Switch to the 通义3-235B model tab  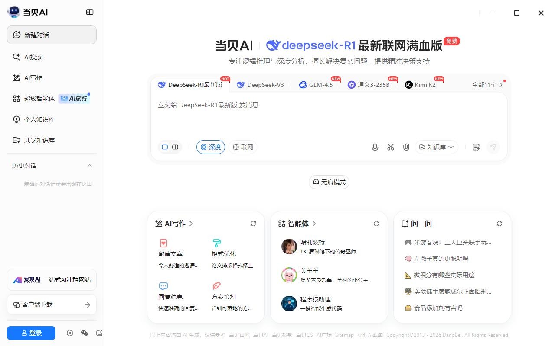point(369,85)
